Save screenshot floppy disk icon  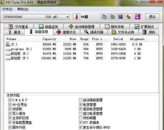(120, 17)
